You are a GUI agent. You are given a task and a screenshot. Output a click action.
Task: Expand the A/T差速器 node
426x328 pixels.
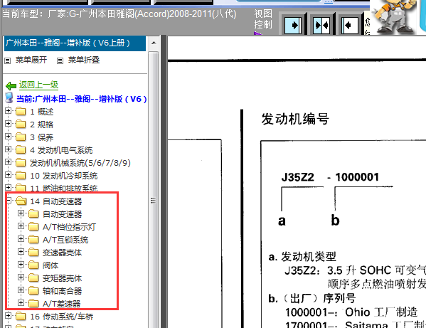(21, 302)
